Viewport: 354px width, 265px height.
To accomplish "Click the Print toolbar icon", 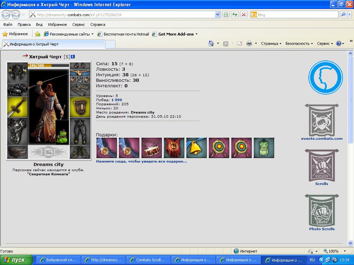I will (249, 43).
